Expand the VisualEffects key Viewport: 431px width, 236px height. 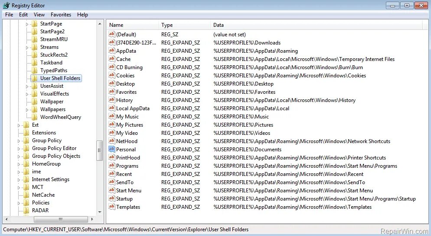click(27, 94)
